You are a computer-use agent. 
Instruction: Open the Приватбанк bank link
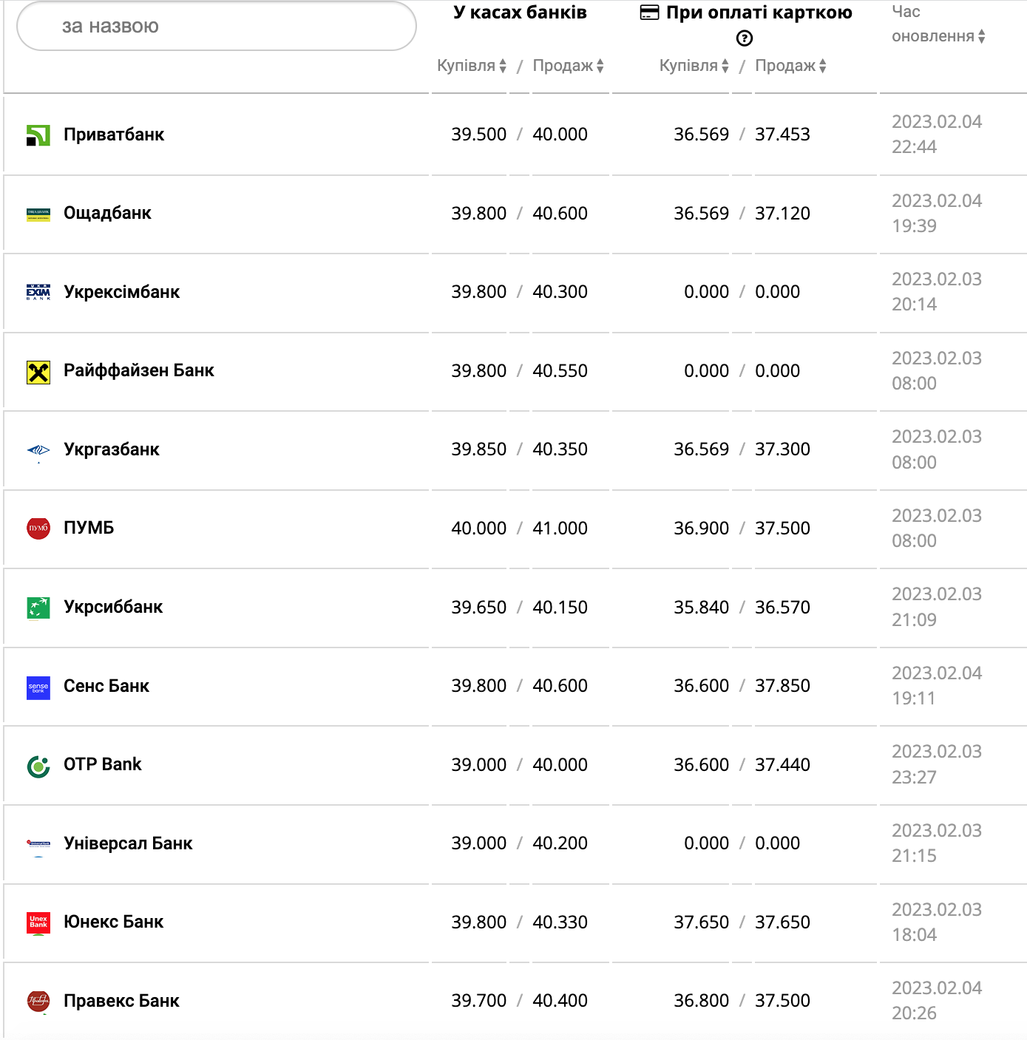[114, 135]
